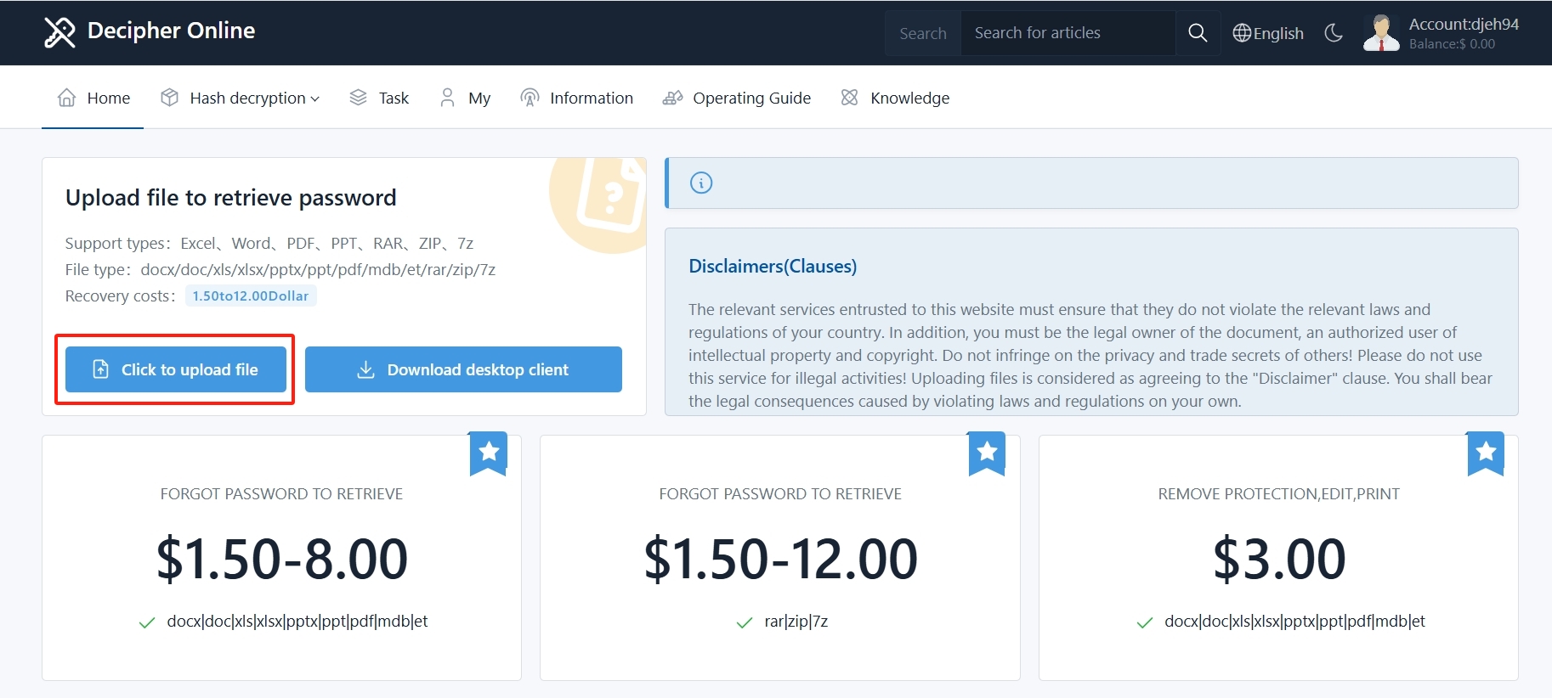The height and width of the screenshot is (698, 1552).
Task: Open the Search category selector
Action: (x=923, y=33)
